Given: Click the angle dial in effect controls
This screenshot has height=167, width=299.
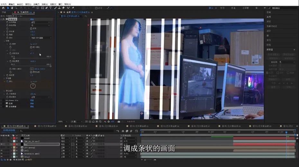Looking at the screenshot, I should tap(33, 86).
